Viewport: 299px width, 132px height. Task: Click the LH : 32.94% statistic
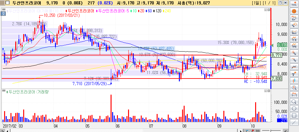pyautogui.click(x=255, y=74)
